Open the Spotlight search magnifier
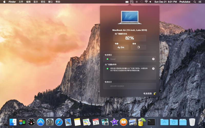Screen dimensions: 205x128 195,2
